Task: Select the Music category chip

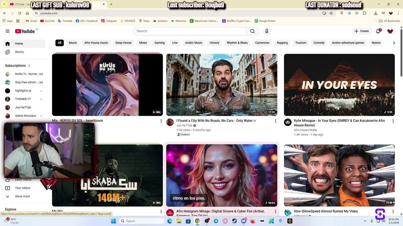Action: pyautogui.click(x=73, y=43)
